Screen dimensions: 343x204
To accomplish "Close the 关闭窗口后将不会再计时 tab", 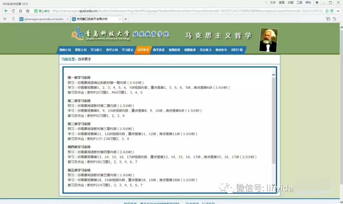I will (x=120, y=19).
